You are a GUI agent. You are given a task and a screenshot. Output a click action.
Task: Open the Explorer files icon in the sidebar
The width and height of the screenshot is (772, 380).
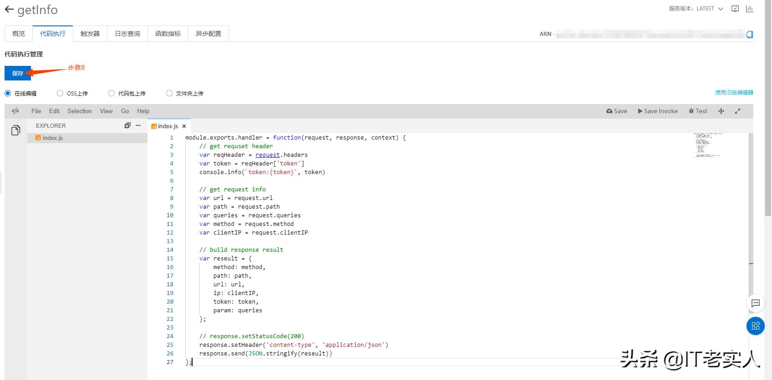coord(16,130)
